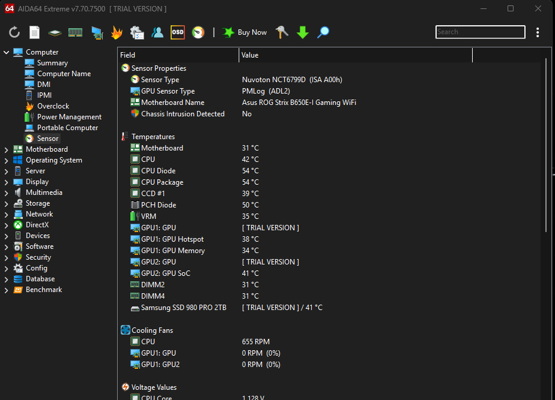The image size is (555, 400).
Task: Click the Benchmark tree icon
Action: (x=17, y=290)
